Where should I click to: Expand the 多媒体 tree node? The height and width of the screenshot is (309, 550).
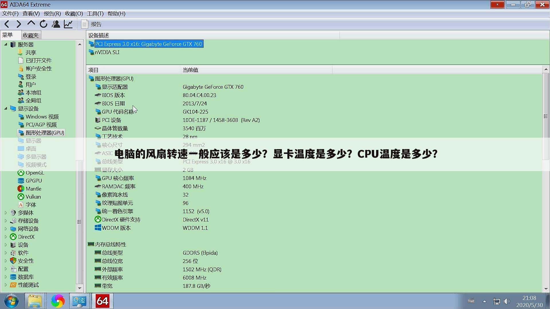pos(6,213)
